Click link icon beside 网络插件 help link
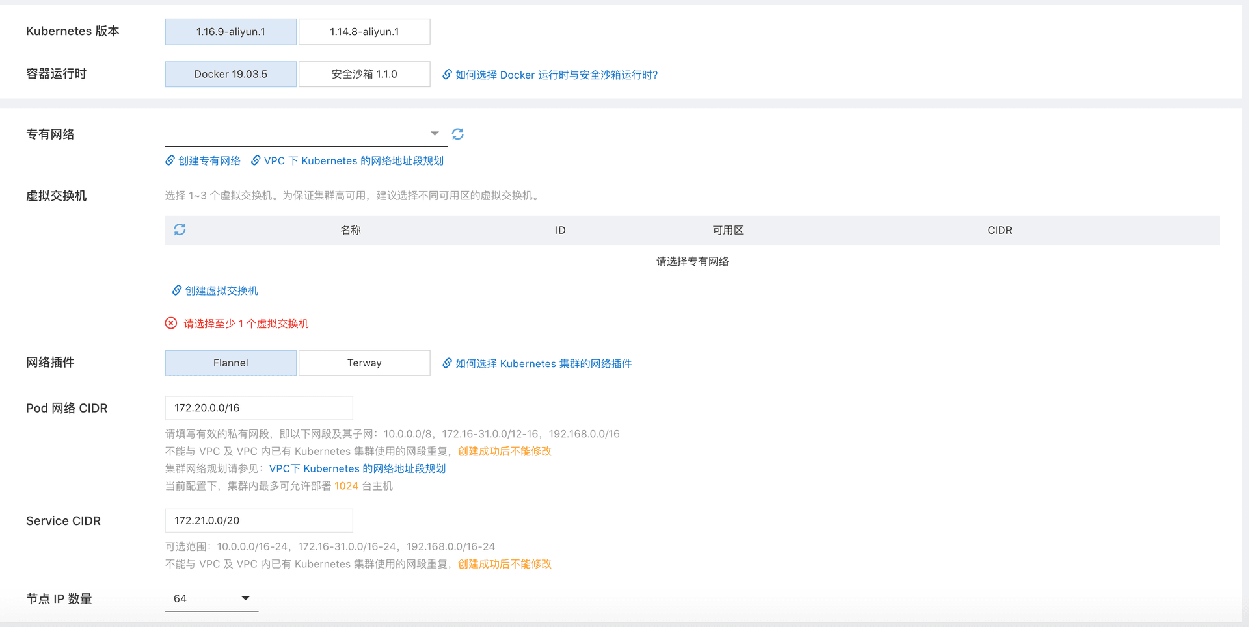This screenshot has width=1249, height=627. (x=447, y=363)
